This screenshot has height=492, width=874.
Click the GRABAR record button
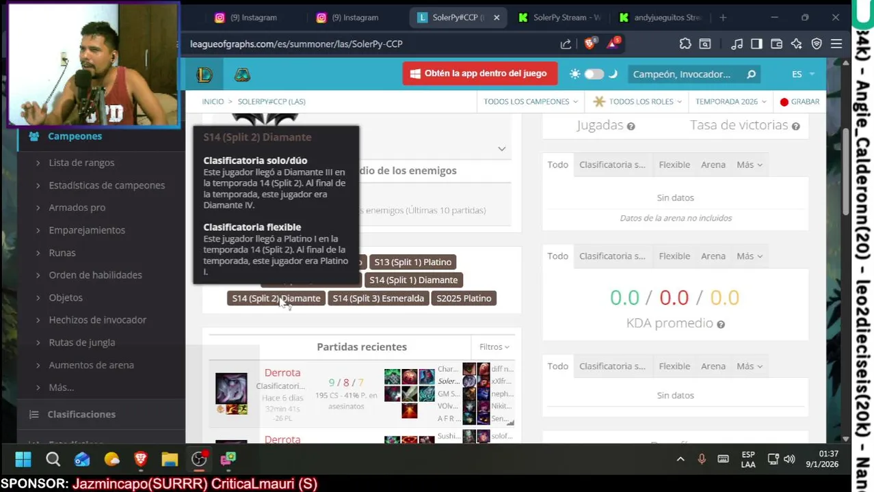pos(799,102)
